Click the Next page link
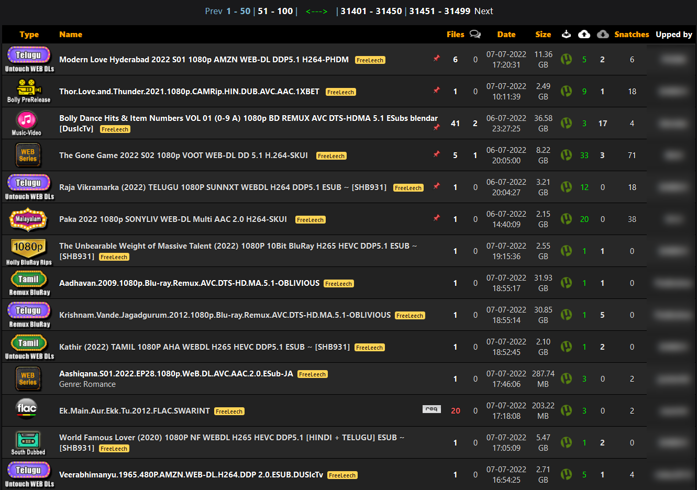This screenshot has width=697, height=490. [x=483, y=11]
